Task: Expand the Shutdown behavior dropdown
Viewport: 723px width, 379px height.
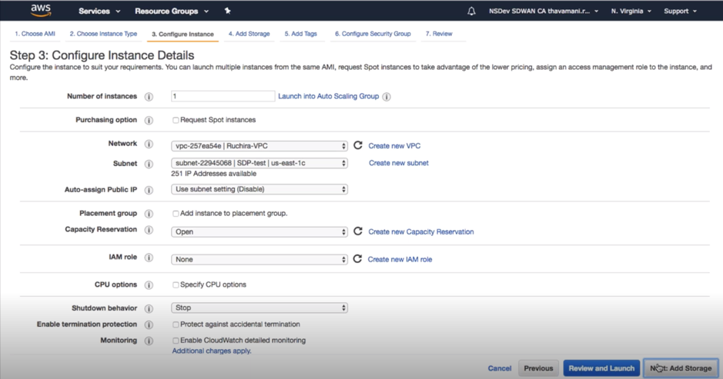Action: click(259, 308)
